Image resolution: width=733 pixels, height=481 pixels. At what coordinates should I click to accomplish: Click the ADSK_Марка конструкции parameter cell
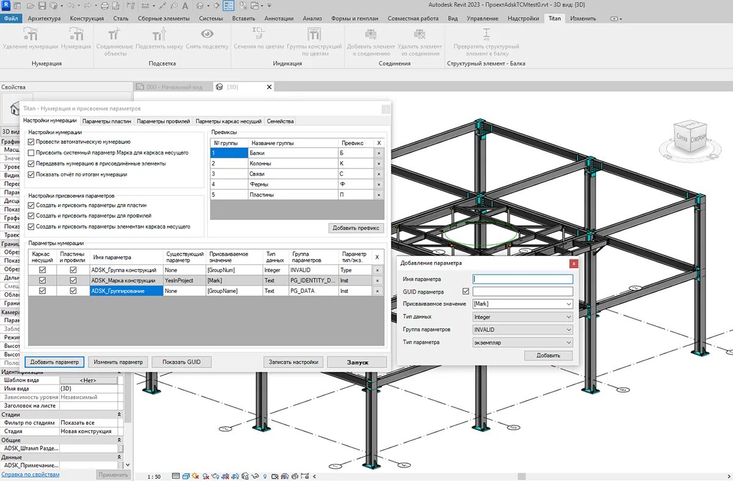click(126, 281)
